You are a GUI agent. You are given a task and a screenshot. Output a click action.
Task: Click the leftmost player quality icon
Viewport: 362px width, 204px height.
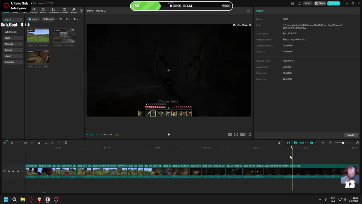pyautogui.click(x=230, y=135)
